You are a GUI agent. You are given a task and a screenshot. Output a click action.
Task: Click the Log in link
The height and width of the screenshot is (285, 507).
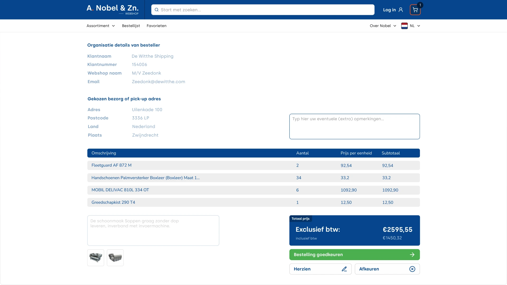tap(389, 10)
